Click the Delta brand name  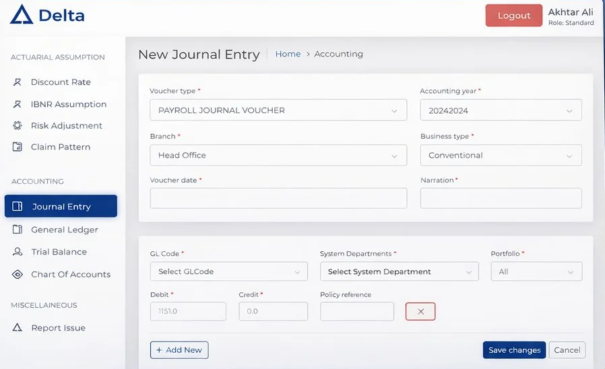click(62, 15)
